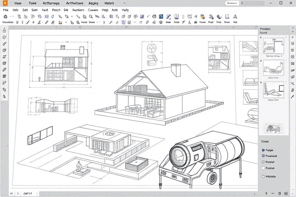Select the third radio option in right panel
Image resolution: width=296 pixels, height=197 pixels.
pos(263,162)
